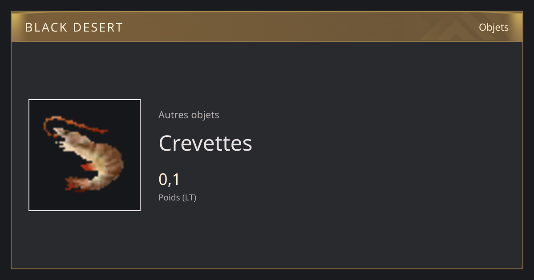Viewport: 534px width, 280px height.
Task: Click the 0,1 weight value
Action: pyautogui.click(x=169, y=180)
